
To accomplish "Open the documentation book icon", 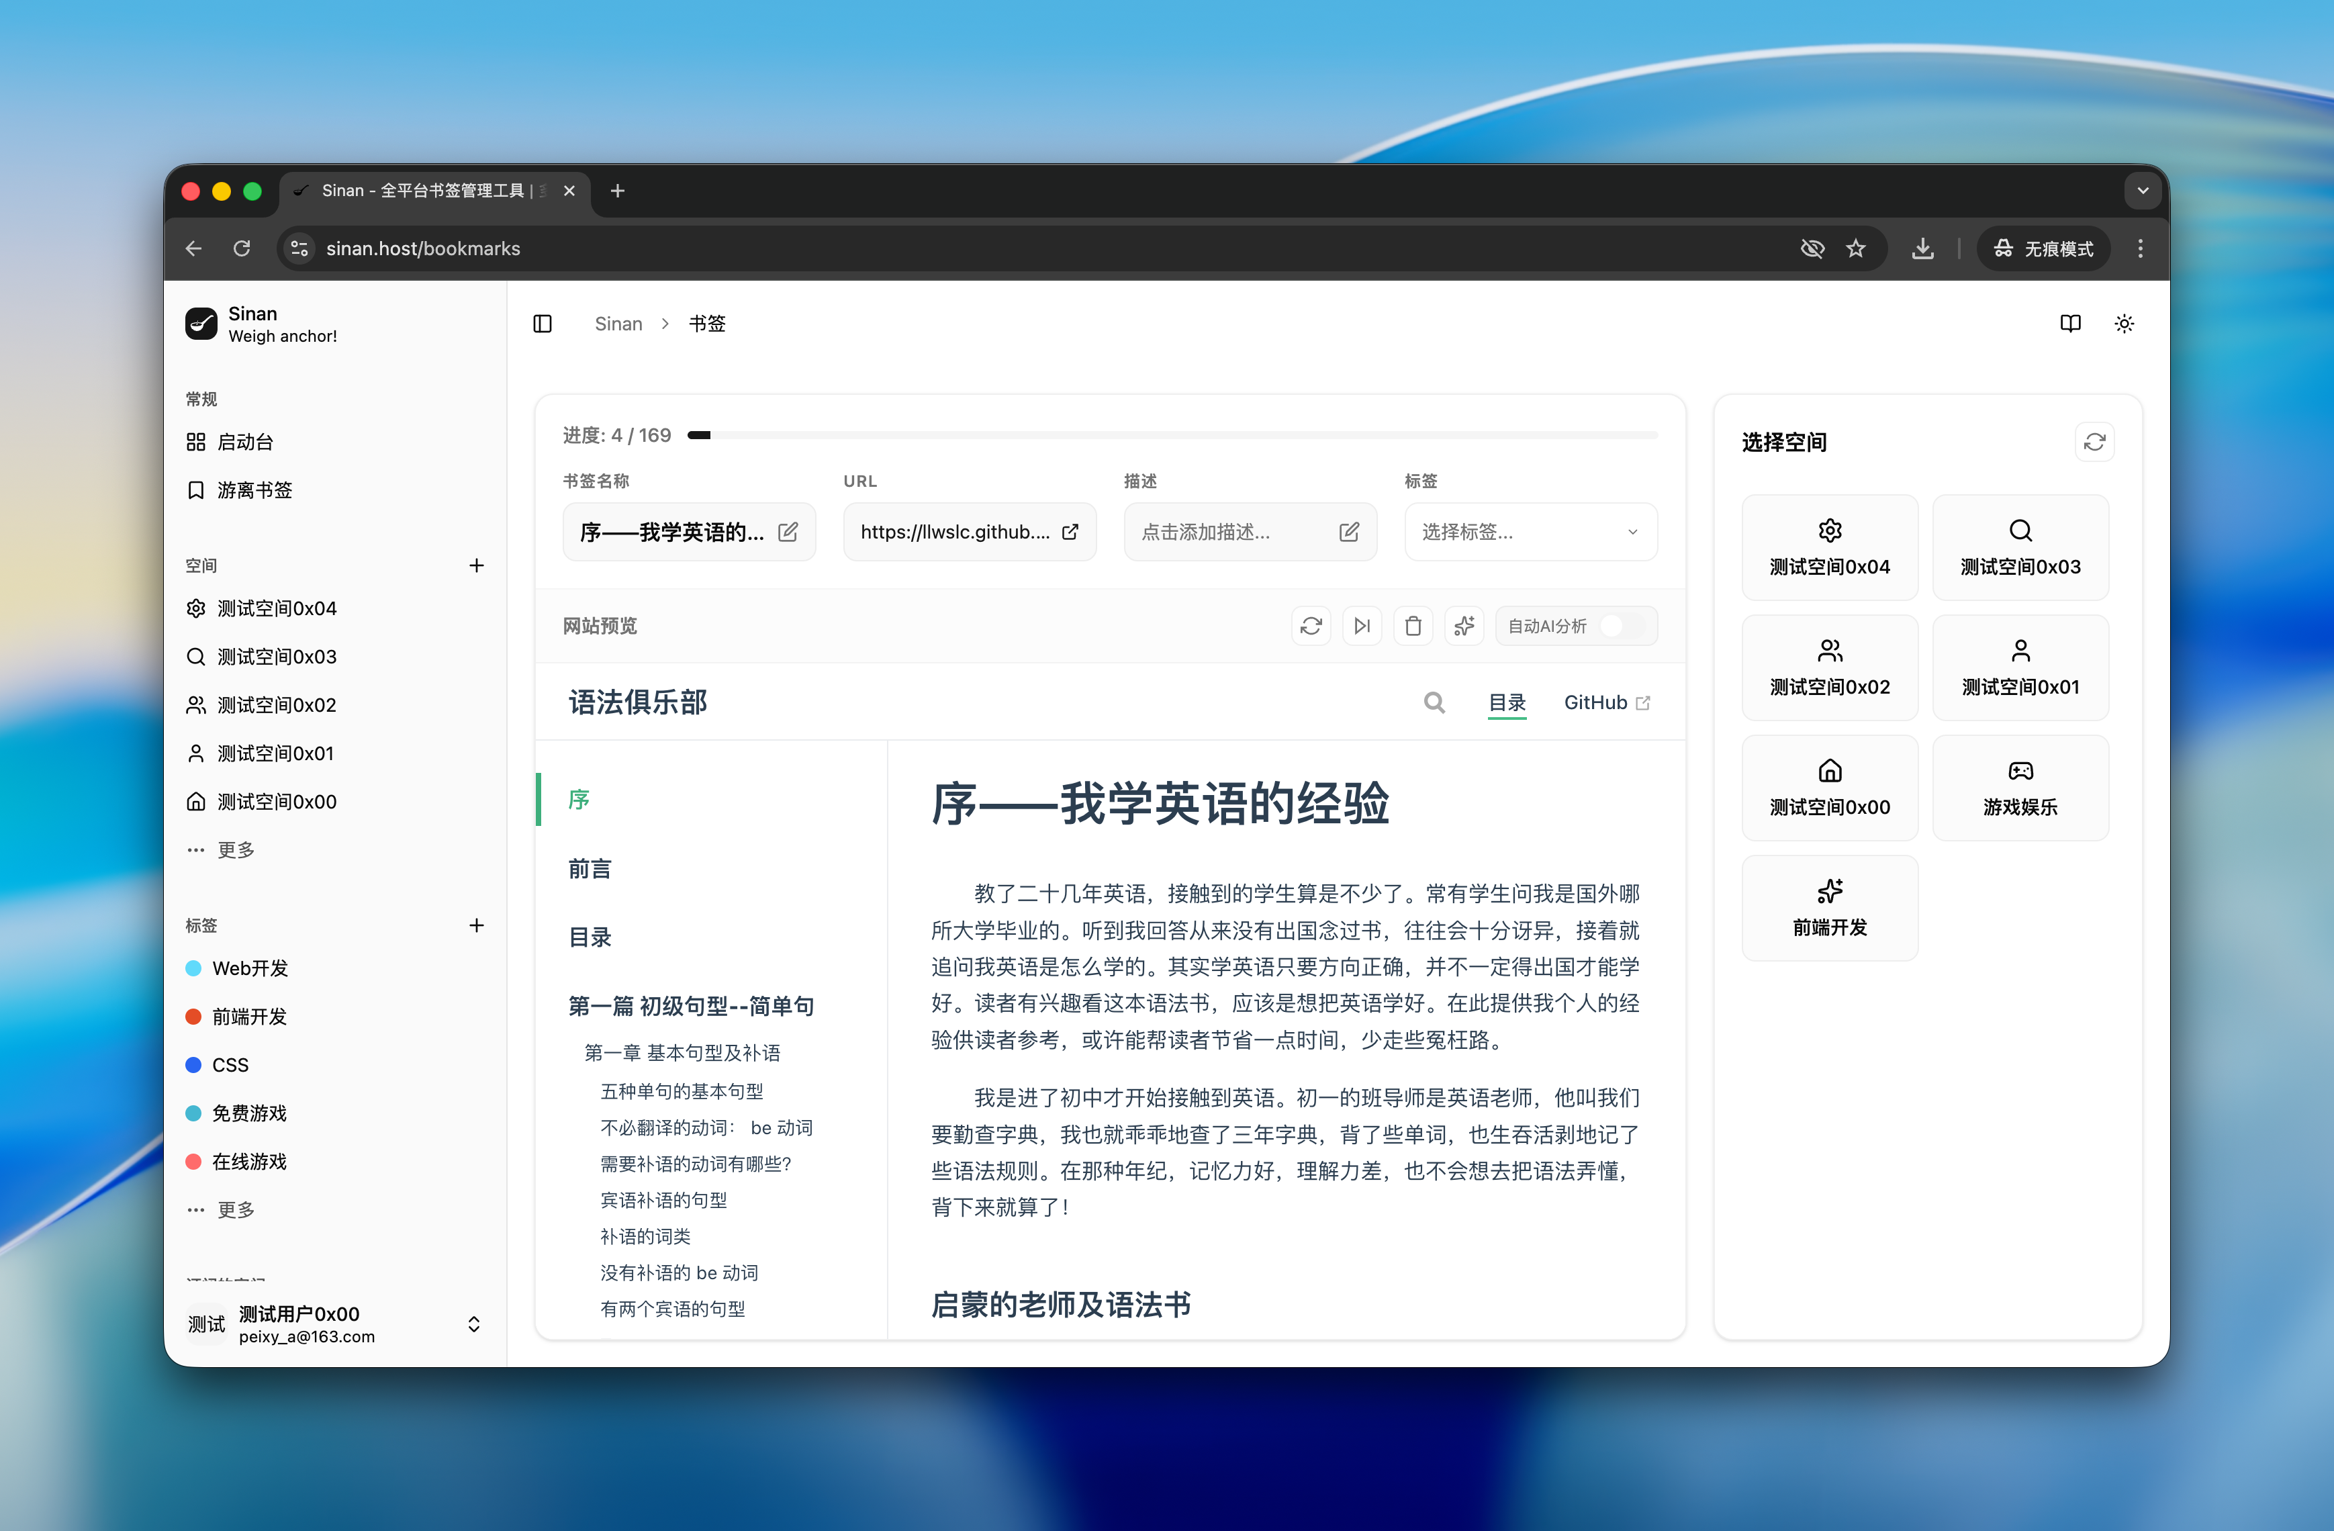I will click(2070, 324).
